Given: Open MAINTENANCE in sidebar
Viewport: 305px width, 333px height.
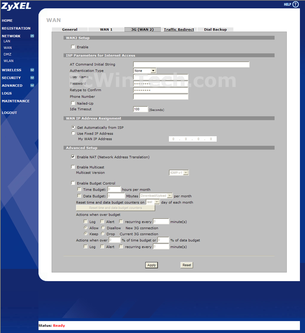Looking at the screenshot, I should point(16,101).
